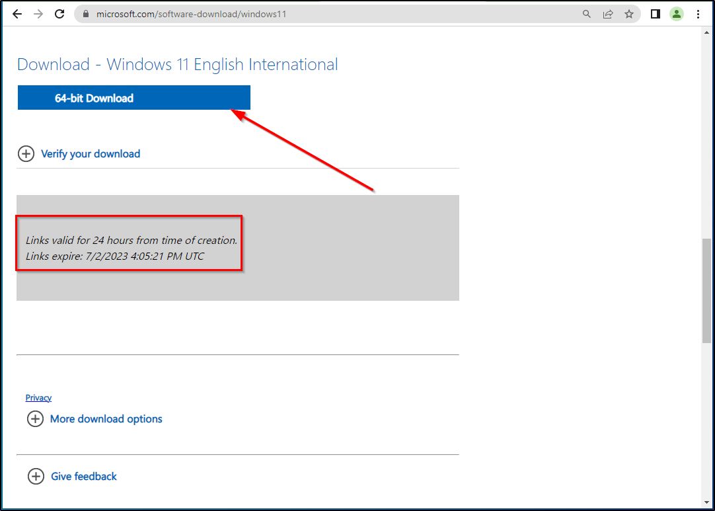Viewport: 715px width, 511px height.
Task: Share this page via the share icon
Action: click(x=608, y=14)
